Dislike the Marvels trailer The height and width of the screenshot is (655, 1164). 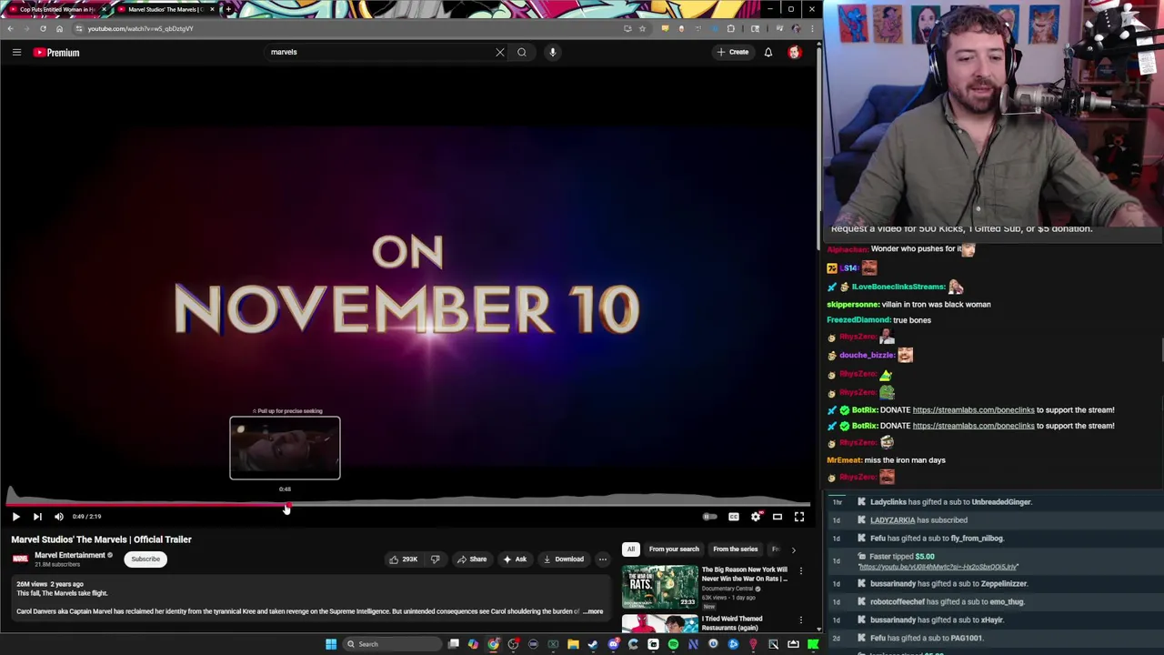pos(436,559)
